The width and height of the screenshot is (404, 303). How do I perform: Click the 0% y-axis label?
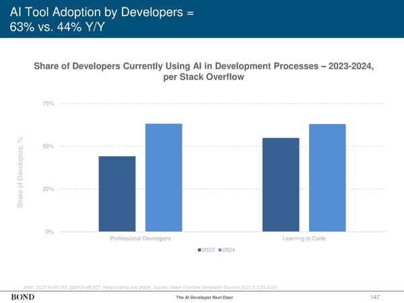click(50, 232)
